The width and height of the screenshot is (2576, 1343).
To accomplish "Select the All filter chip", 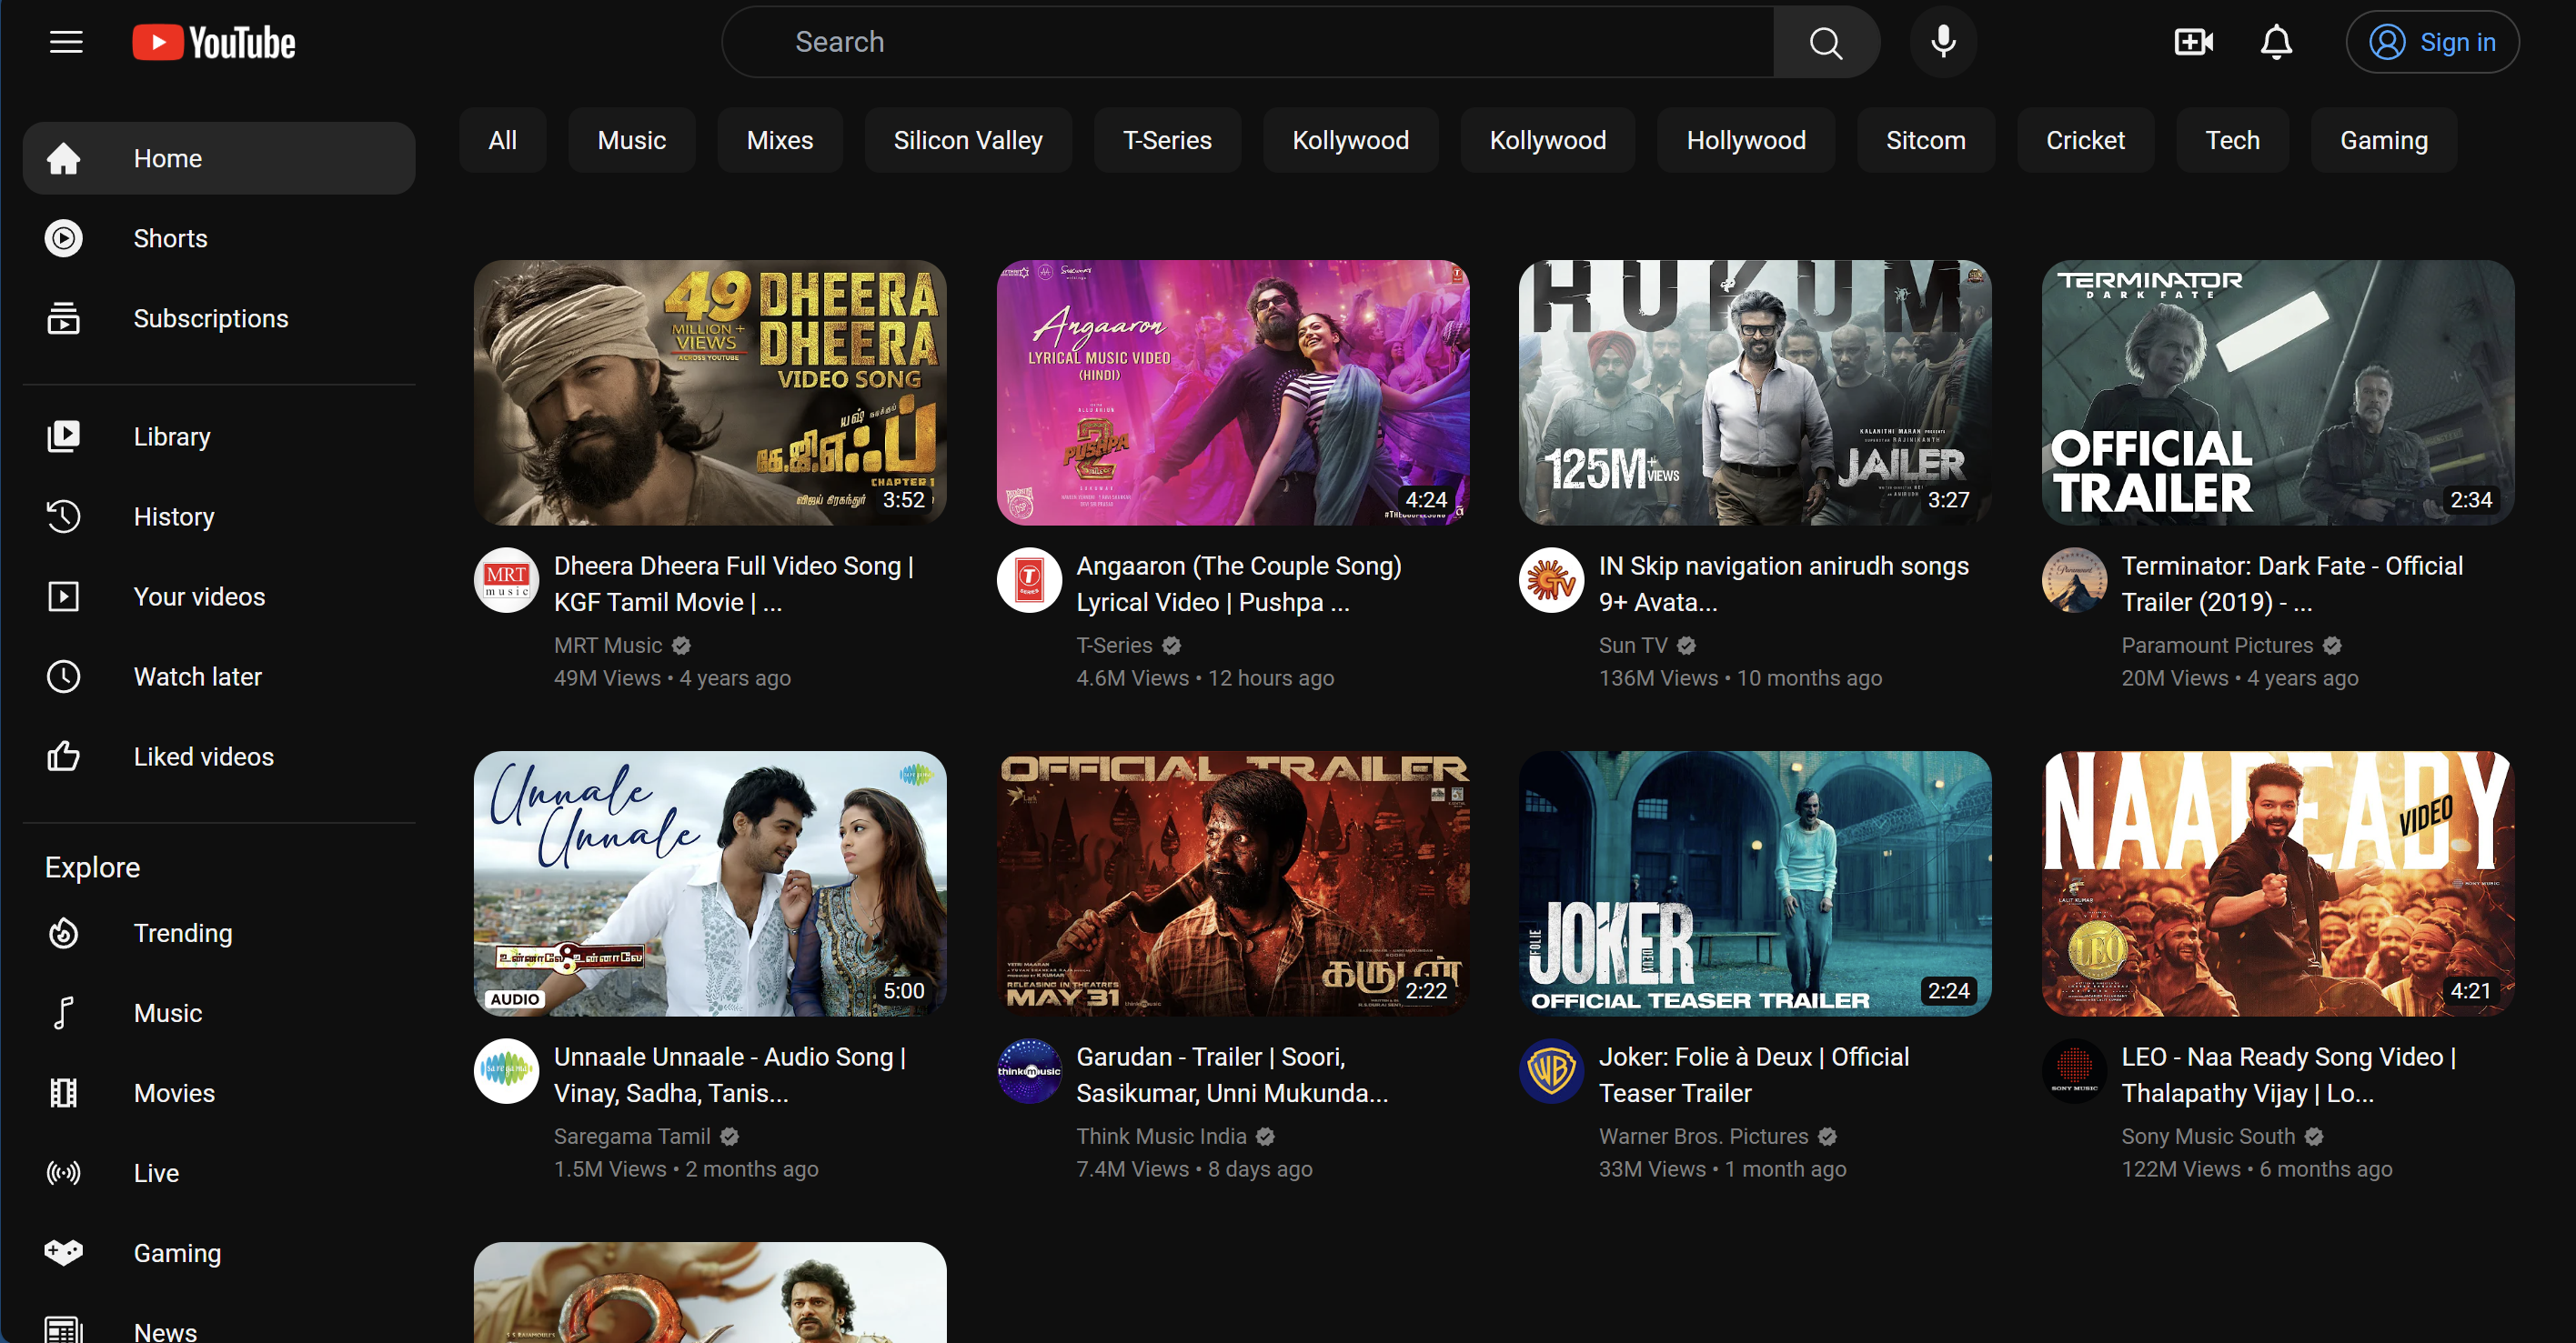I will click(502, 140).
